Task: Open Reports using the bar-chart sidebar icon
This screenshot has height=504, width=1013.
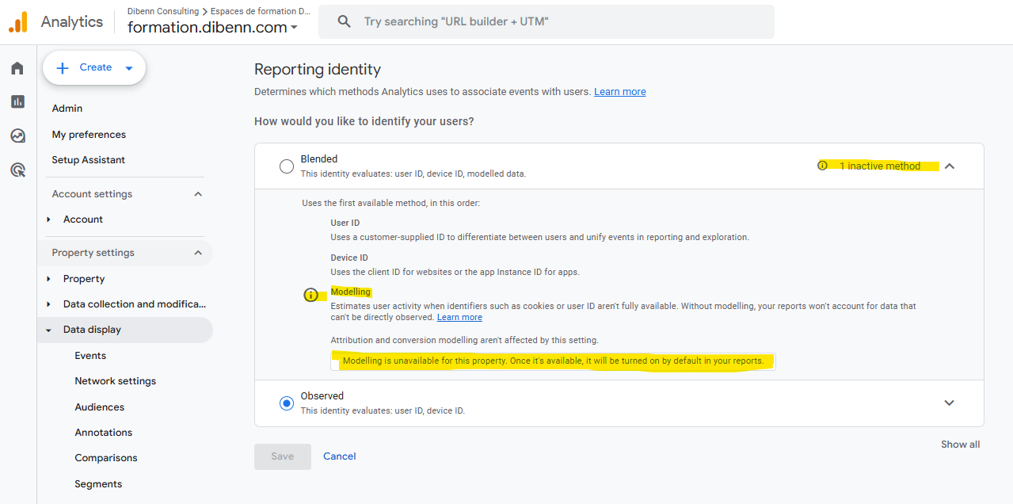Action: pos(17,101)
